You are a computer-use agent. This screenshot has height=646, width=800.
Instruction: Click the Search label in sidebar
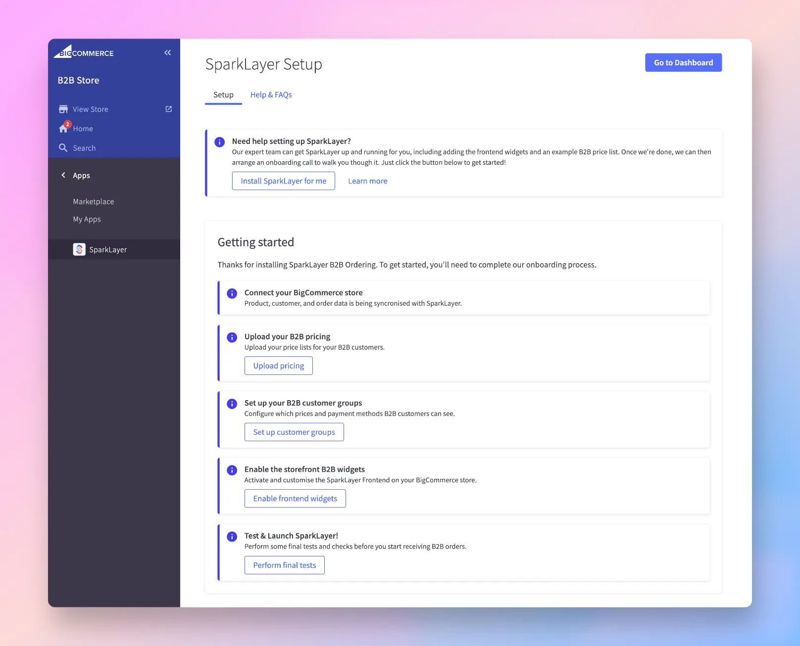tap(84, 148)
